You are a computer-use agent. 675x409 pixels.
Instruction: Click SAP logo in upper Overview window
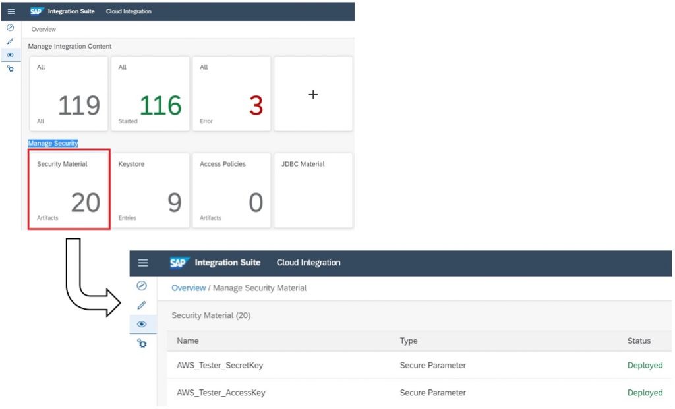(x=37, y=11)
